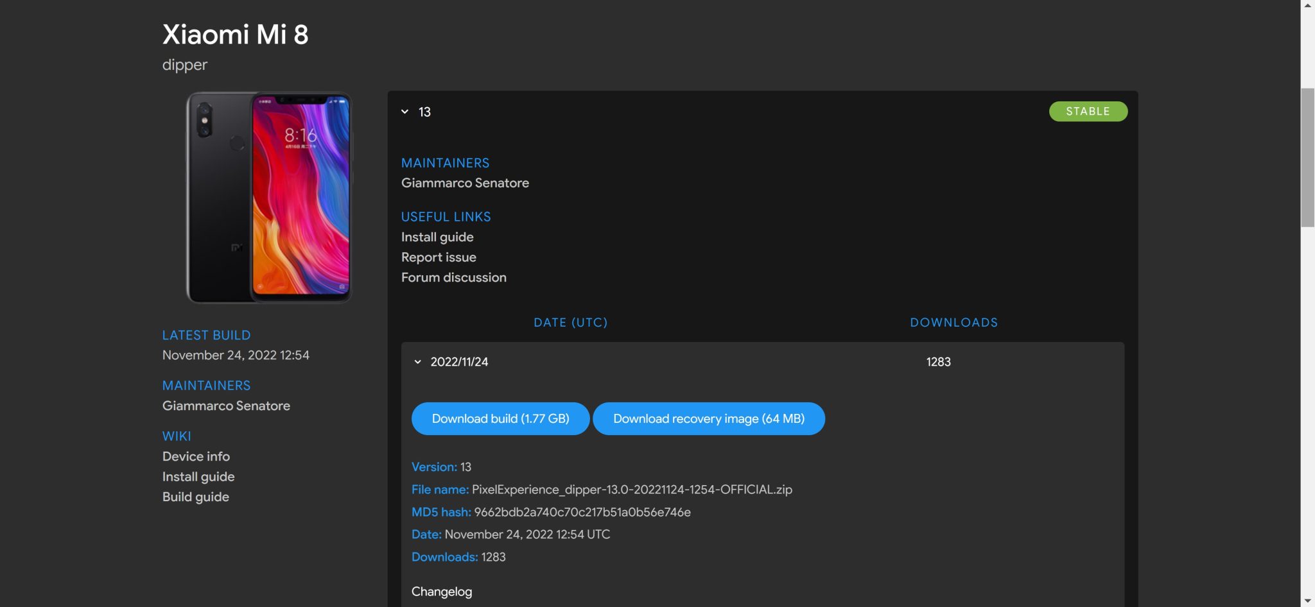Open the Build guide wiki link
Screen dimensions: 1315x607
click(195, 497)
